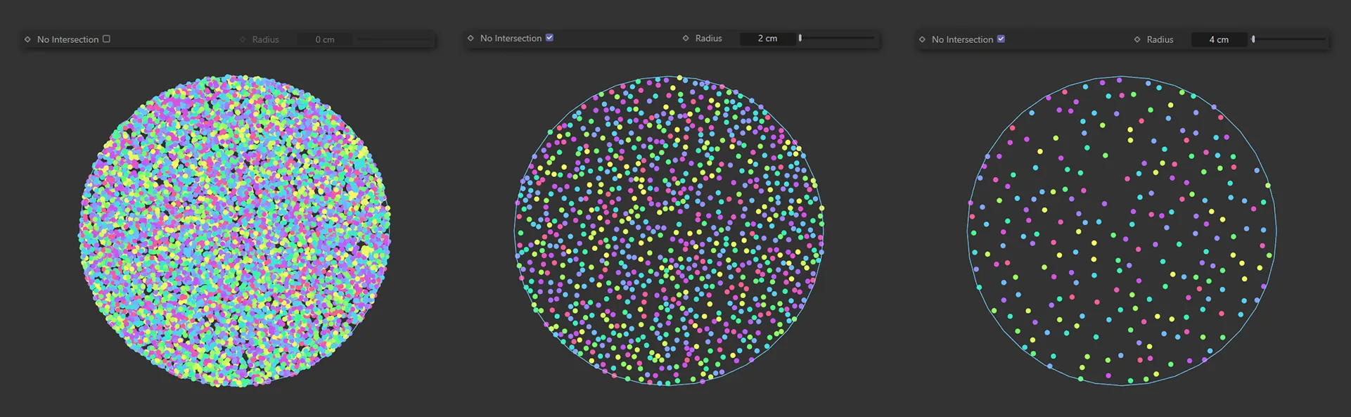Screen dimensions: 1351x417
Task: Click the Radius slider beside 4 cm
Action: pyautogui.click(x=1289, y=39)
